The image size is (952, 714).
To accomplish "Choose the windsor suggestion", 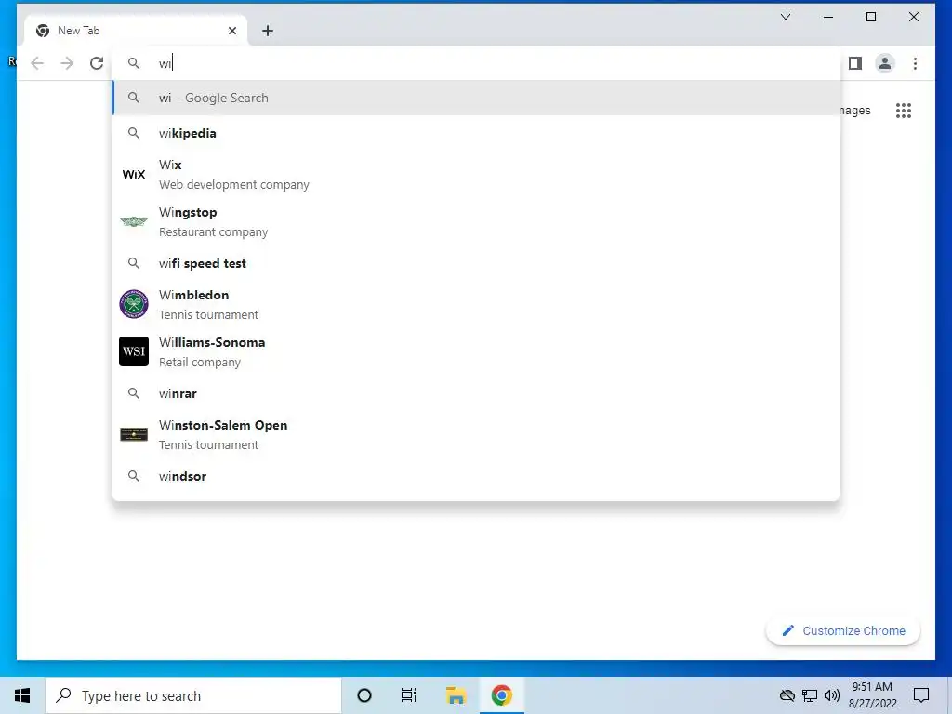I will (x=476, y=476).
